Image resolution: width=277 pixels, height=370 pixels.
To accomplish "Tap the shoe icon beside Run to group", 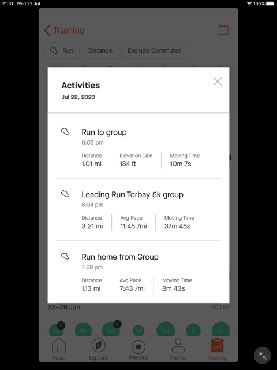I will [65, 131].
